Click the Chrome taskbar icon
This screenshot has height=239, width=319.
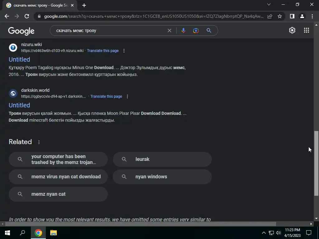coord(38,233)
